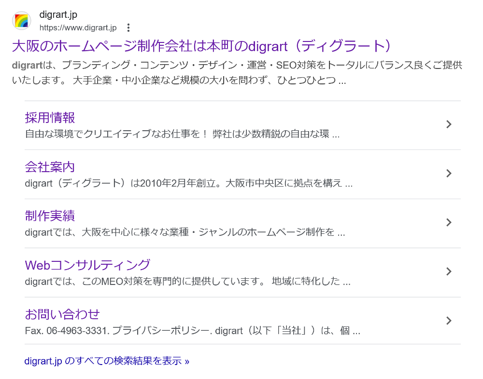This screenshot has width=483, height=379.
Task: Show all search results from digrart.jp
Action: coord(107,361)
